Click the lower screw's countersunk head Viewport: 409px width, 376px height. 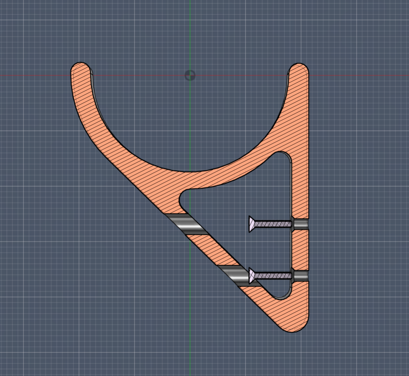tap(252, 276)
